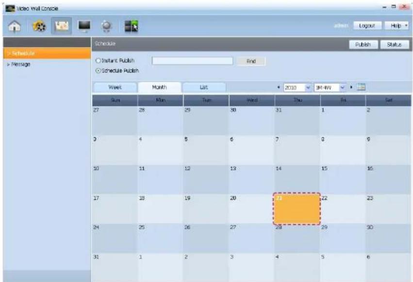Viewport: 413px width, 282px height.
Task: Click the Video Wall Console title icon
Action: pyautogui.click(x=10, y=8)
